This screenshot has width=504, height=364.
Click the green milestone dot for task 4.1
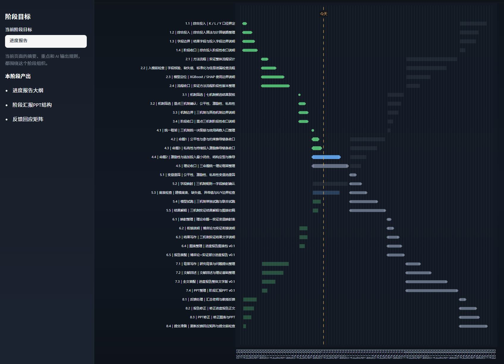[x=313, y=130]
